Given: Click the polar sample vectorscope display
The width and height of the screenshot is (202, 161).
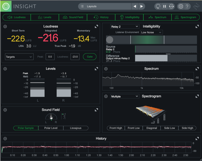Looking at the screenshot, I should tap(51, 116).
